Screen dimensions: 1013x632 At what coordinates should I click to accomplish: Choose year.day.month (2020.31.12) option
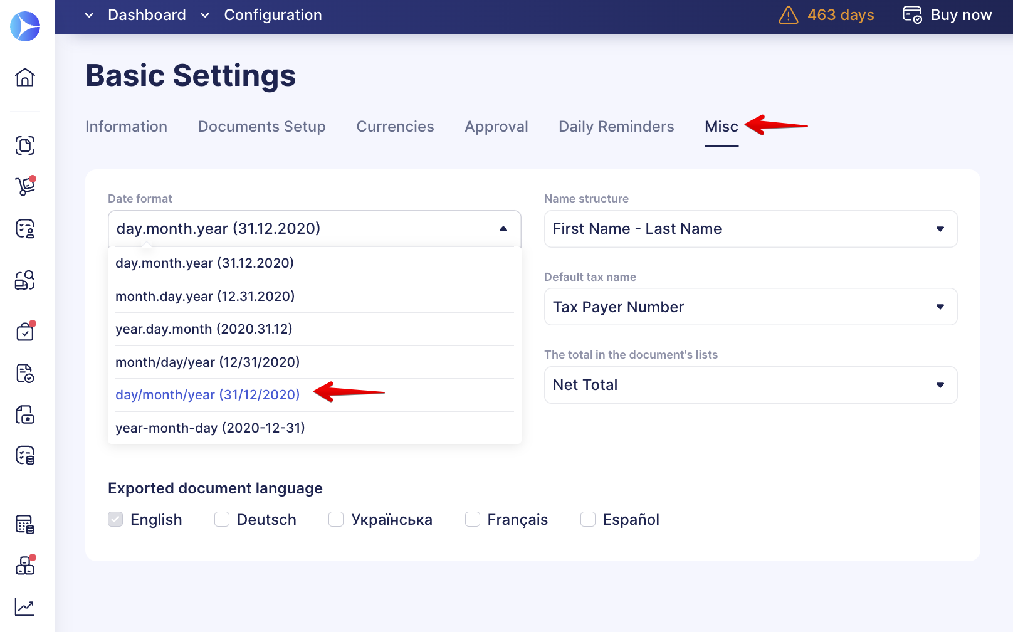[315, 329]
